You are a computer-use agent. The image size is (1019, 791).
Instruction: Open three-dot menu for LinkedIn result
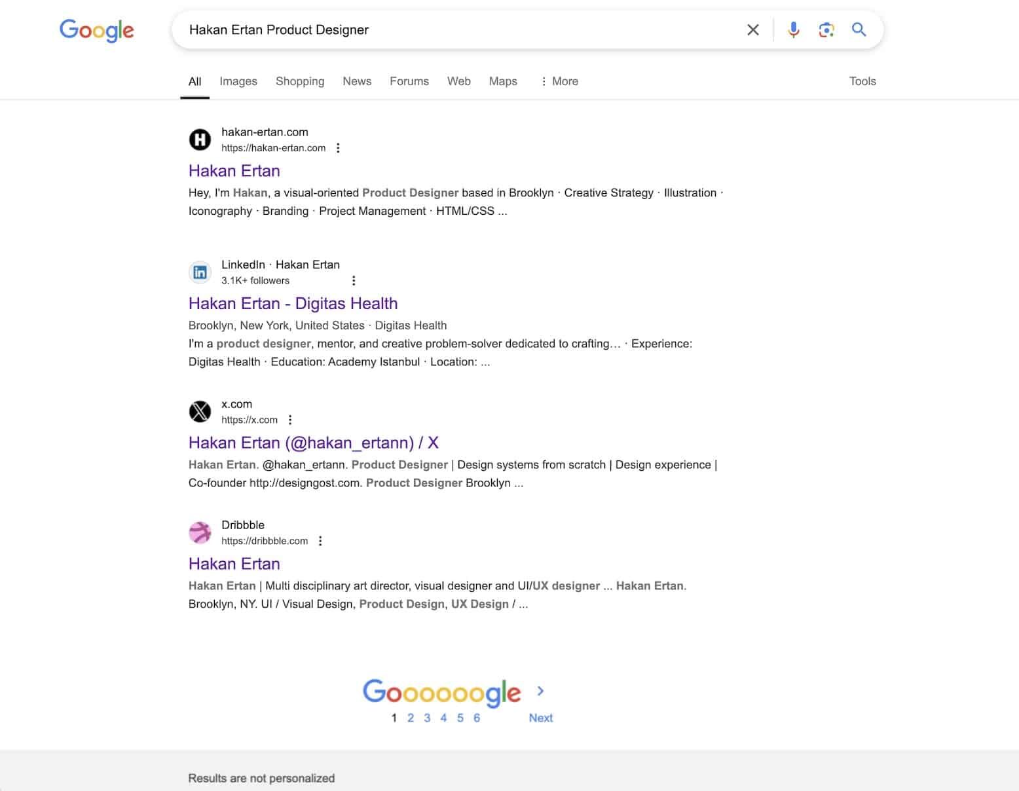tap(354, 281)
